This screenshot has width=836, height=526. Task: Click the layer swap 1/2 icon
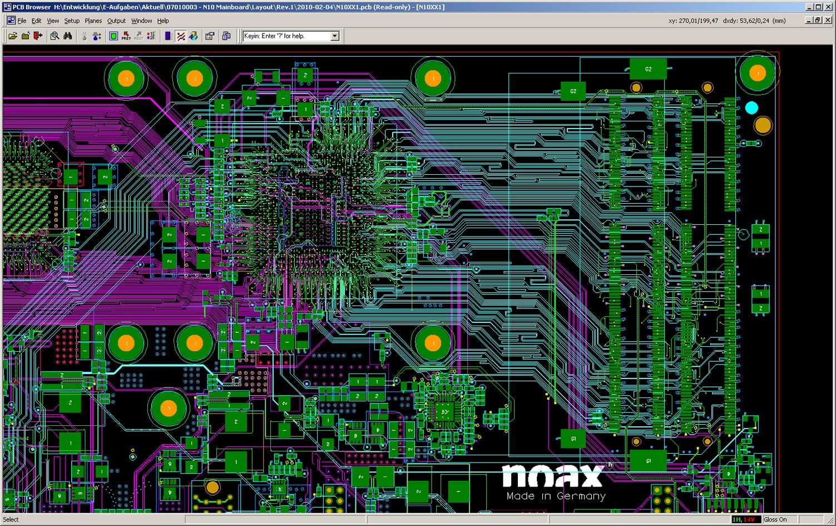(151, 36)
